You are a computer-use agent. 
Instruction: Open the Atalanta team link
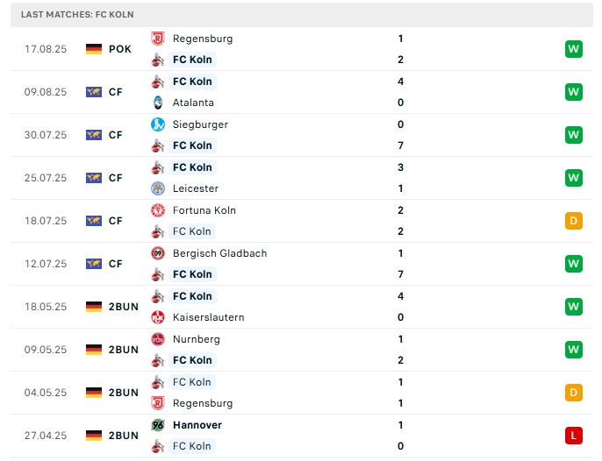click(x=193, y=103)
